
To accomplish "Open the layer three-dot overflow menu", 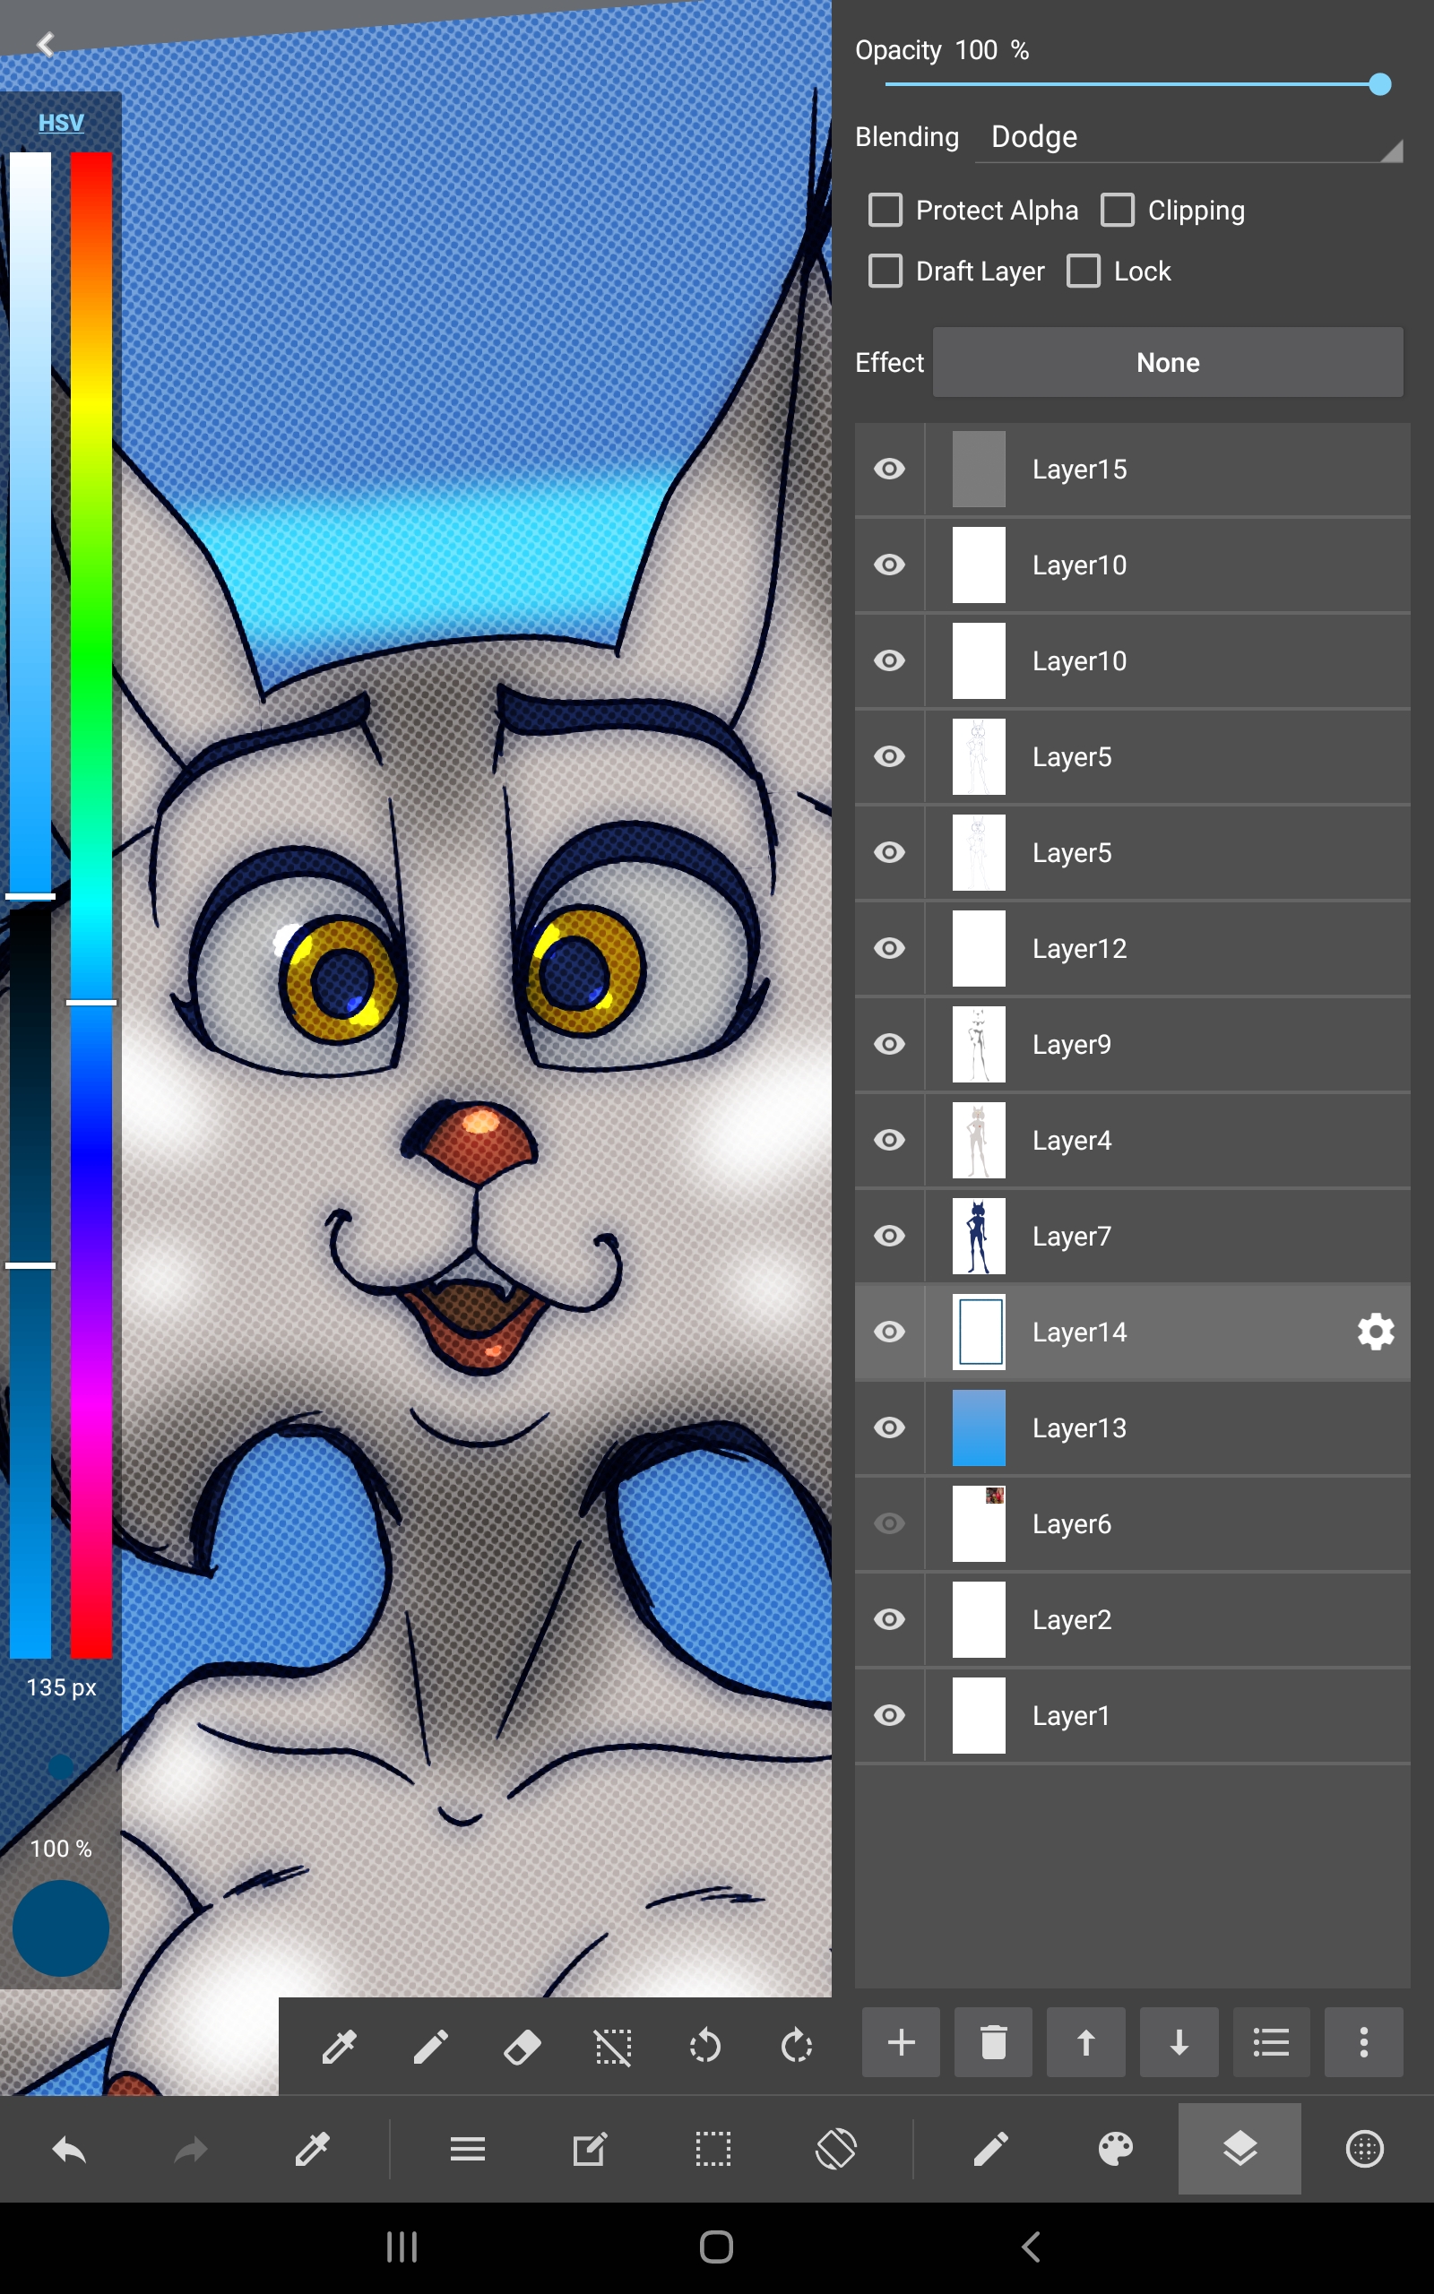I will click(1363, 2042).
